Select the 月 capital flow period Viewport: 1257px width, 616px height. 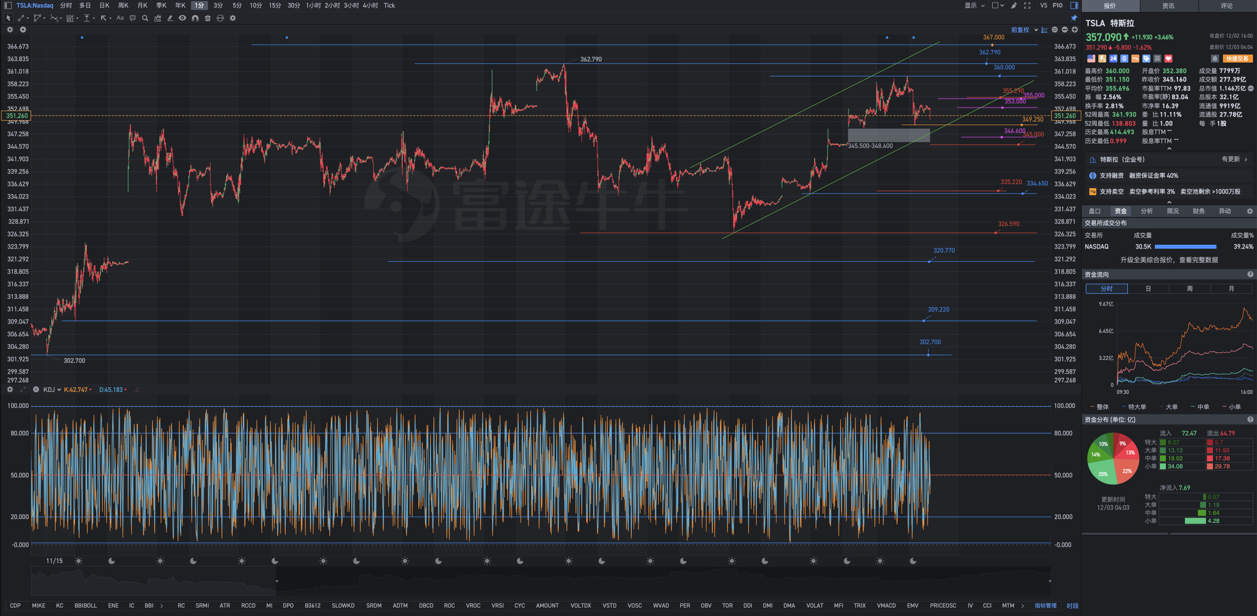point(1231,289)
